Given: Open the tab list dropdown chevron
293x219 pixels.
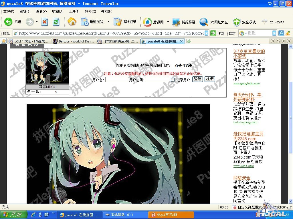Looking at the screenshot, I should click(273, 41).
